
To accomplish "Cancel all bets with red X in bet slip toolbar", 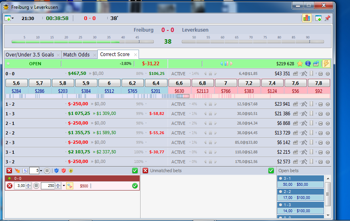I will tap(9, 171).
